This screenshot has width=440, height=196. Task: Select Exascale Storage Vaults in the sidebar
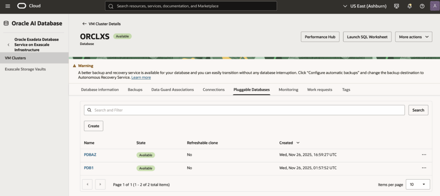(25, 69)
